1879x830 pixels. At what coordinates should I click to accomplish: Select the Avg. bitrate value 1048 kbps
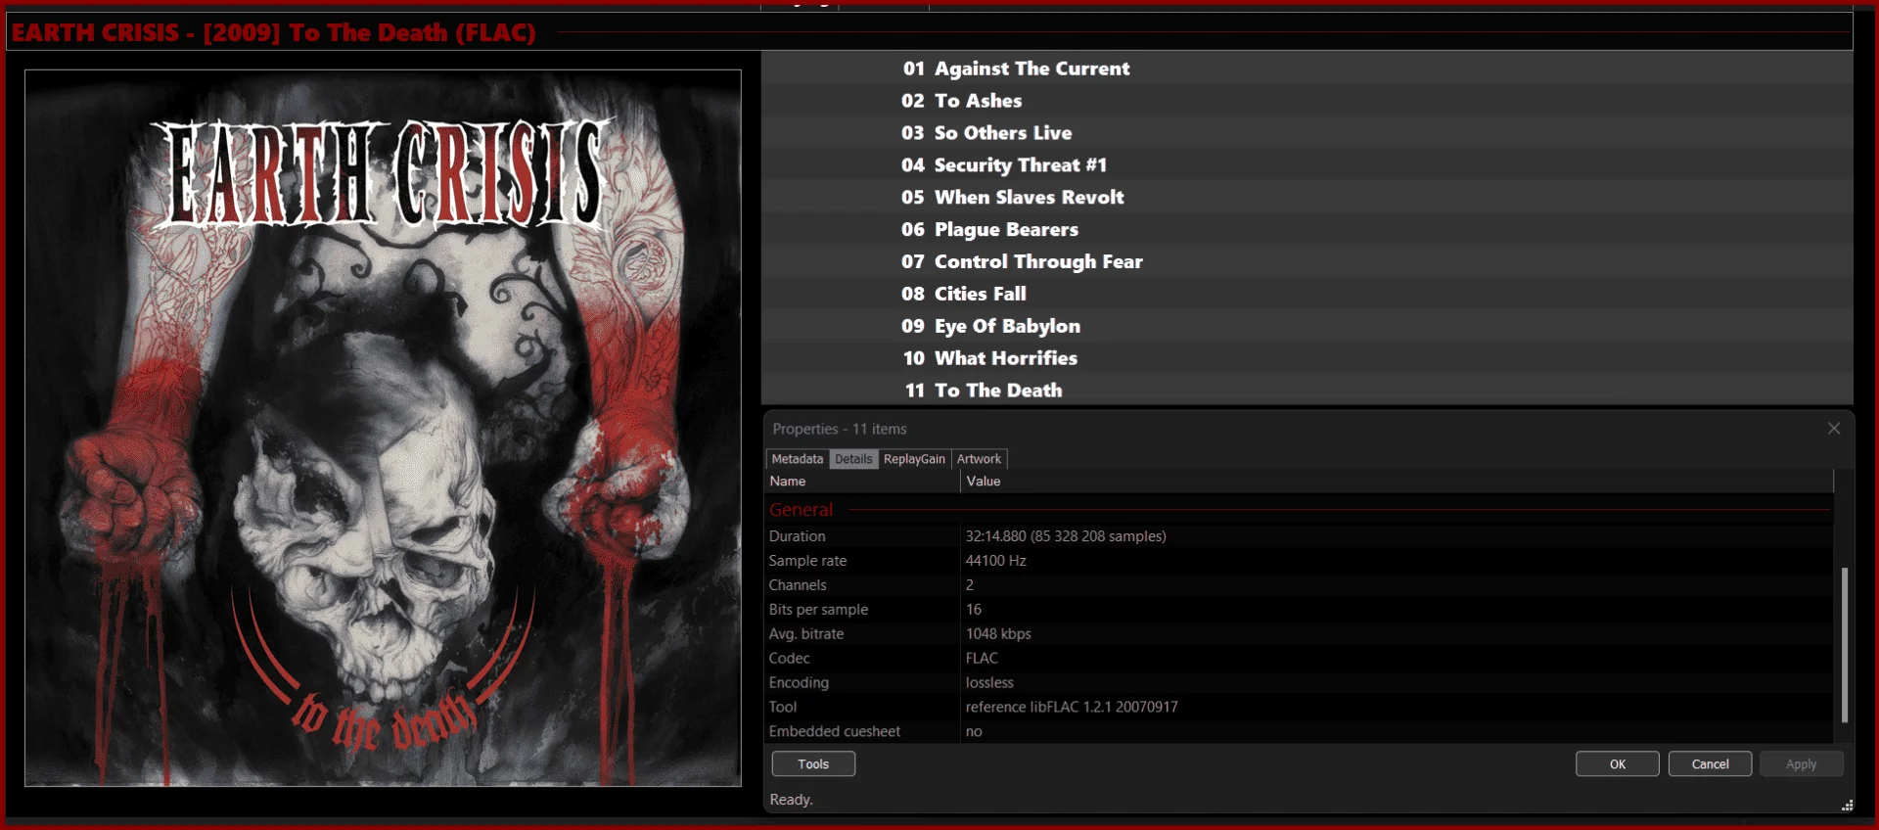[x=998, y=634]
